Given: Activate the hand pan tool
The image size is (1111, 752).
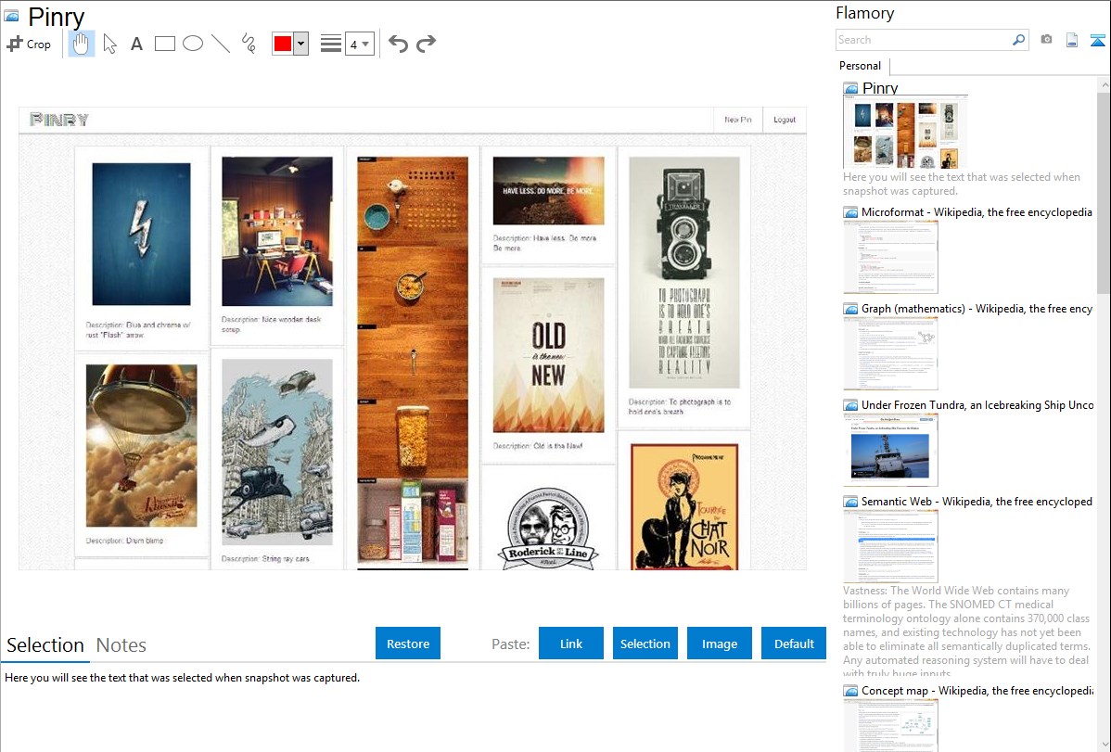Looking at the screenshot, I should click(x=82, y=44).
